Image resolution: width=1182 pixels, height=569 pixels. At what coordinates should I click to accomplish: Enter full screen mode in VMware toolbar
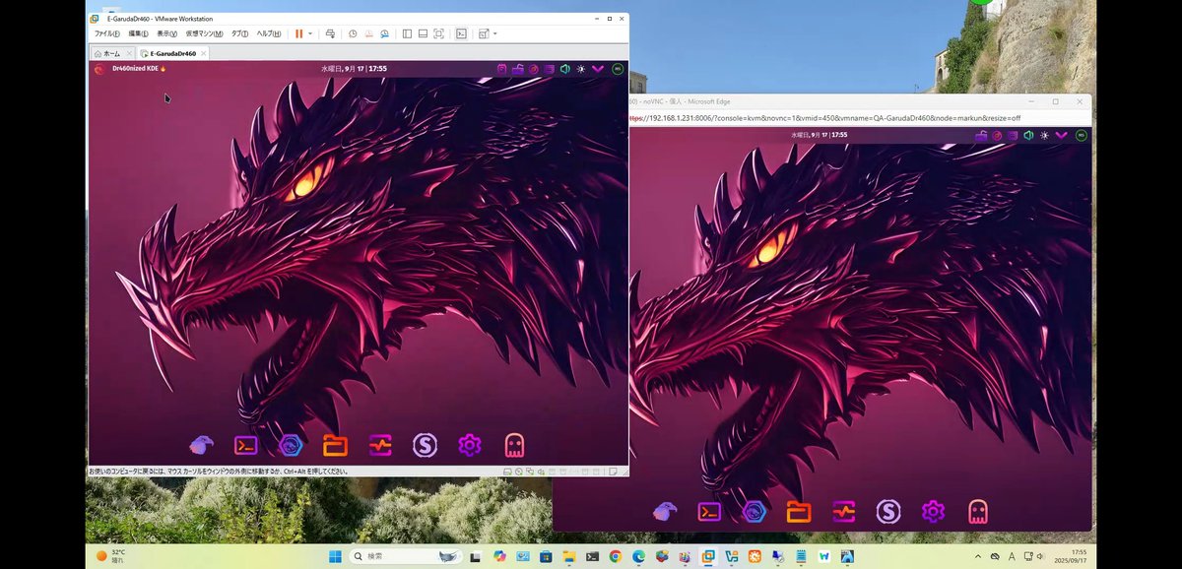click(x=438, y=33)
